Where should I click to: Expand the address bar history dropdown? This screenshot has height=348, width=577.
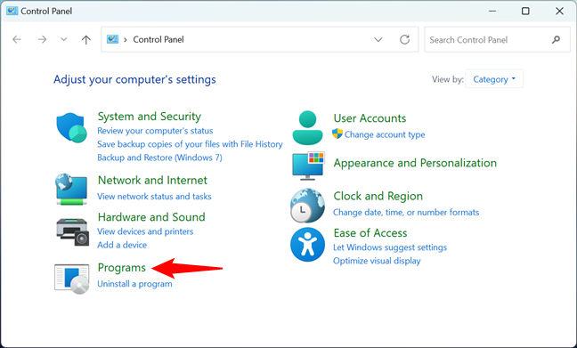tap(378, 39)
